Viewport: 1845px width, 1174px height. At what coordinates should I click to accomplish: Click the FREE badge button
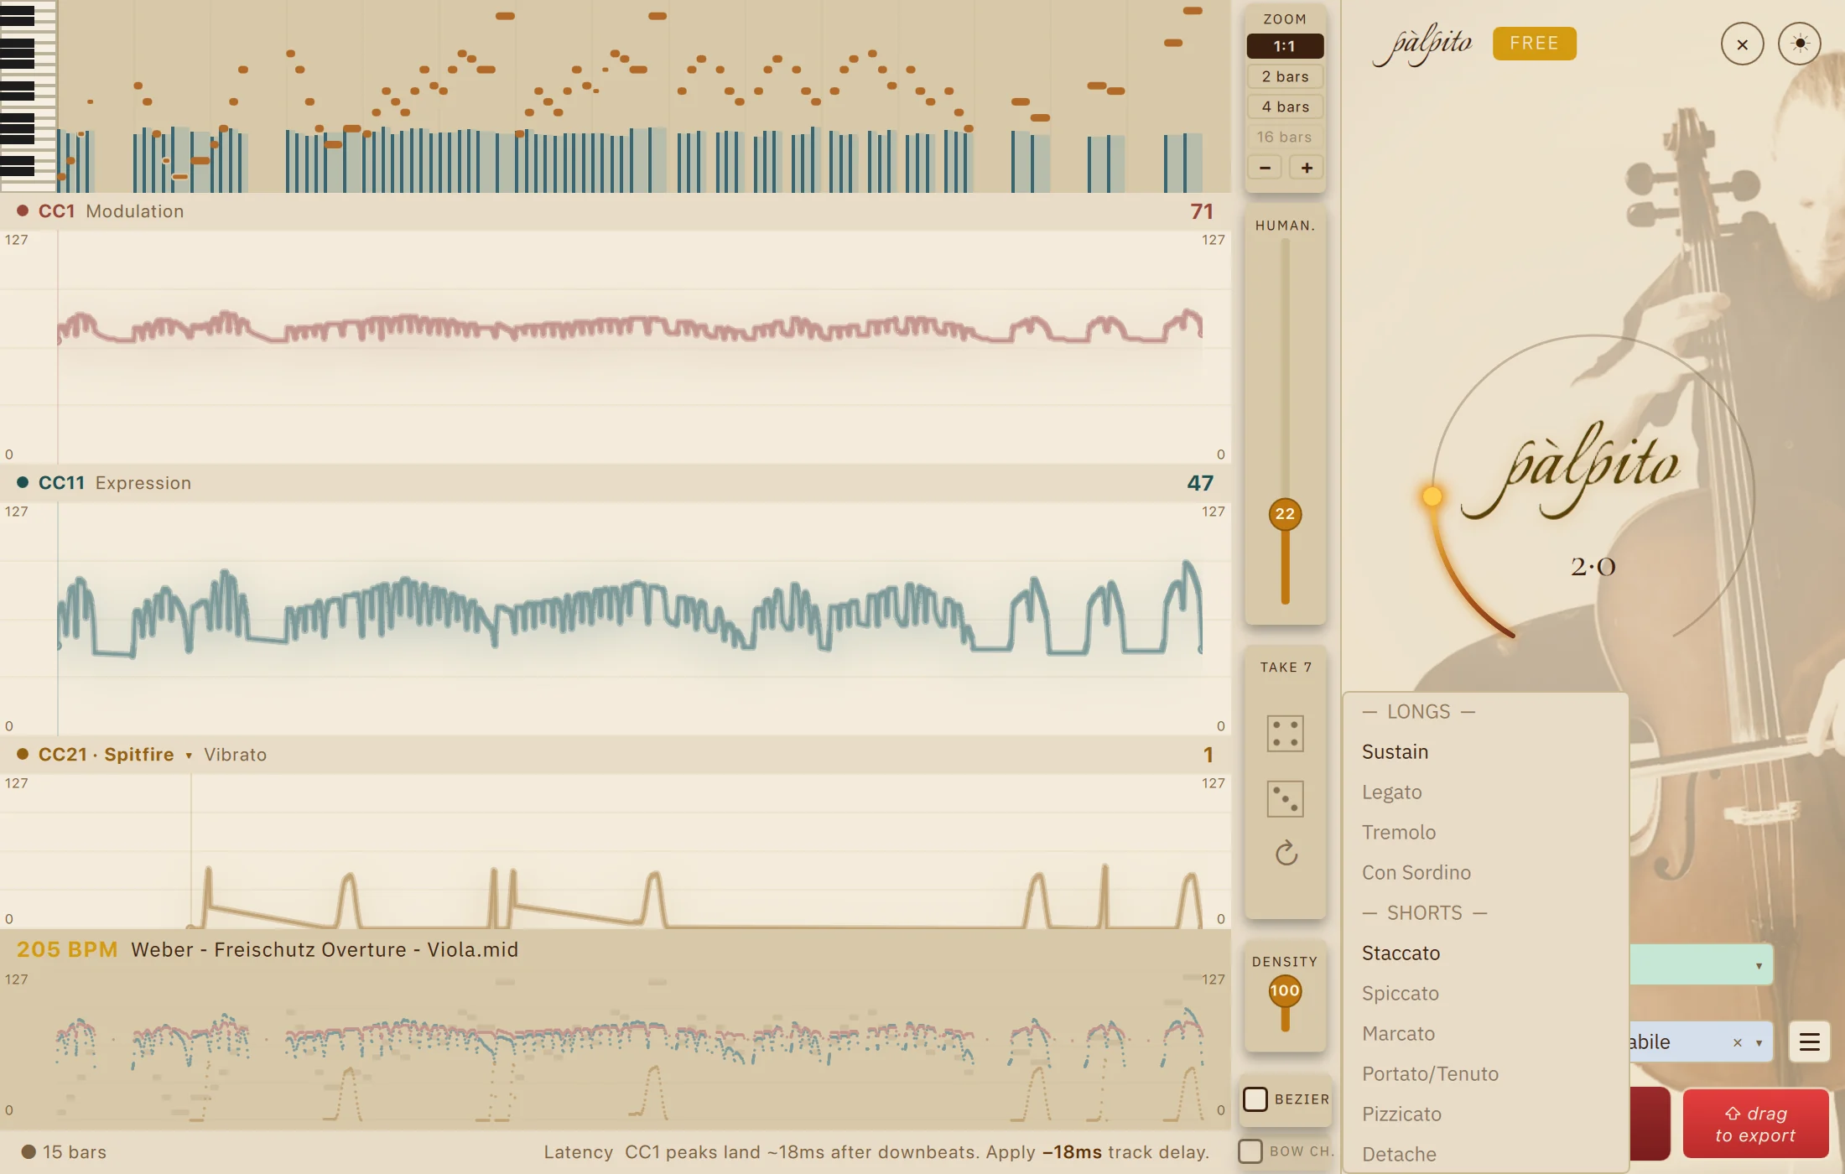pos(1534,44)
